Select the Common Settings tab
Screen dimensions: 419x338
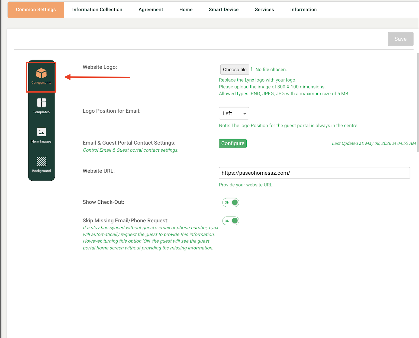click(x=36, y=10)
